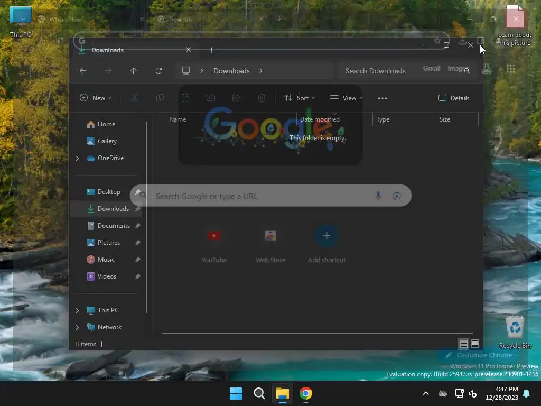Click the pin icon beside Music

pyautogui.click(x=138, y=260)
